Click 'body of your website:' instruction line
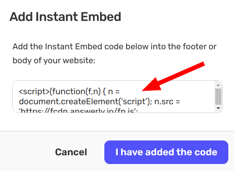This screenshot has width=234, height=171. point(54,61)
